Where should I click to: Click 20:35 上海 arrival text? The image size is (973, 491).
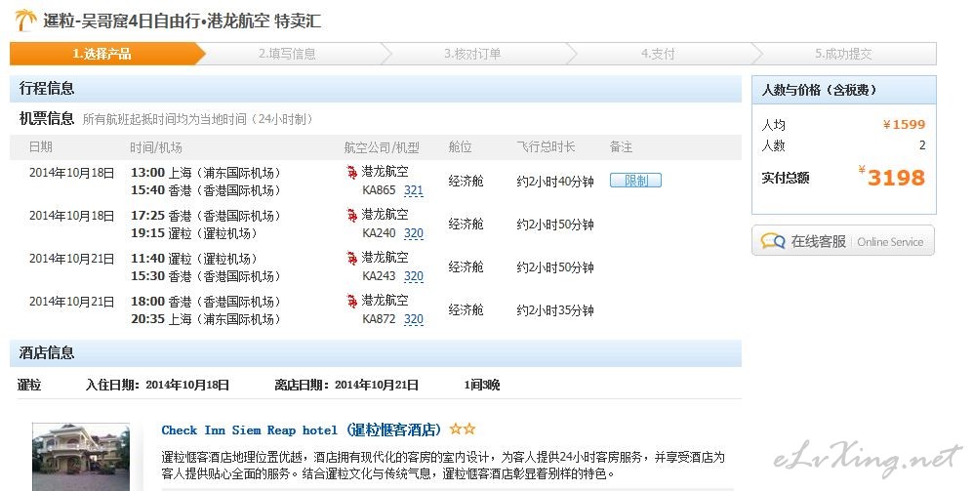(x=205, y=319)
